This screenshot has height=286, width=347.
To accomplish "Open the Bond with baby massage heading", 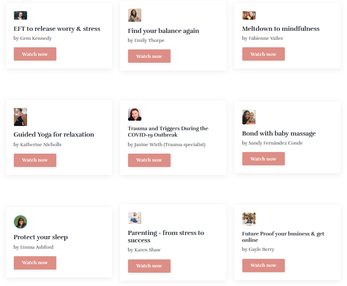I will 279,133.
